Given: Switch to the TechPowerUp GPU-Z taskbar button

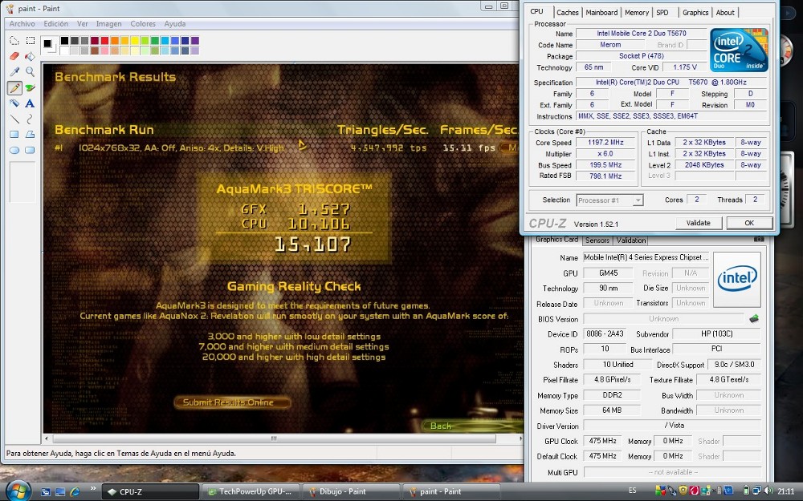Looking at the screenshot, I should click(x=250, y=492).
